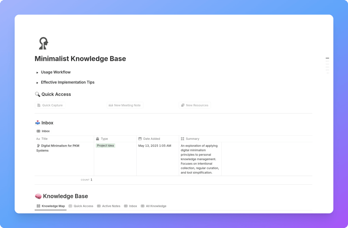Screen dimensions: 348x228
Task: Expand the Usage Workflow toggle
Action: [37, 72]
